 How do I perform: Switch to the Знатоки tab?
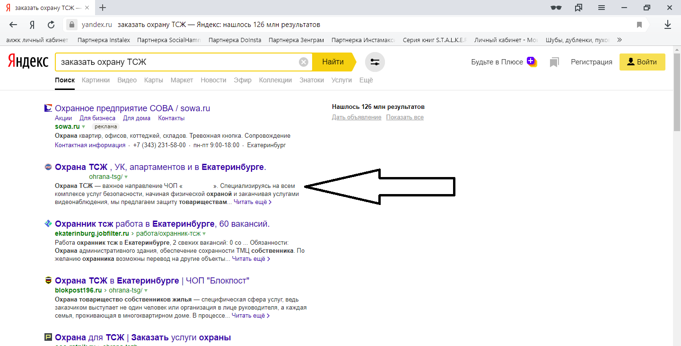point(312,80)
